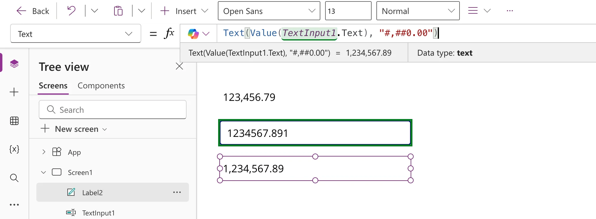Open the Label2 more options ellipsis
The width and height of the screenshot is (596, 219).
pyautogui.click(x=177, y=193)
